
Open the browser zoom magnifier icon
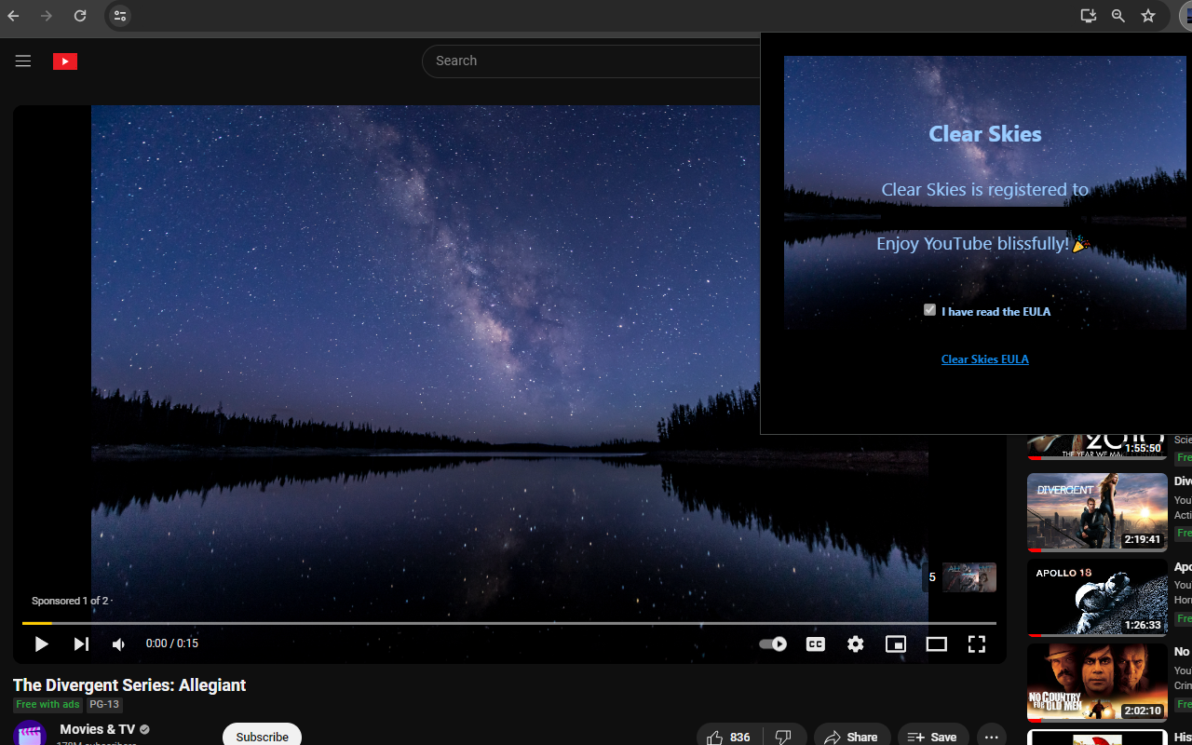1117,16
